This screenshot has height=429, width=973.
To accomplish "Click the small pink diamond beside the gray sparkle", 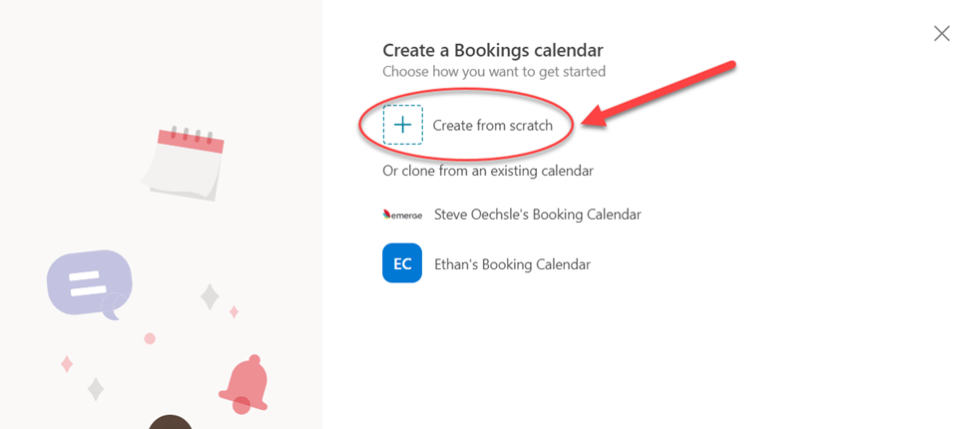I will tap(234, 312).
